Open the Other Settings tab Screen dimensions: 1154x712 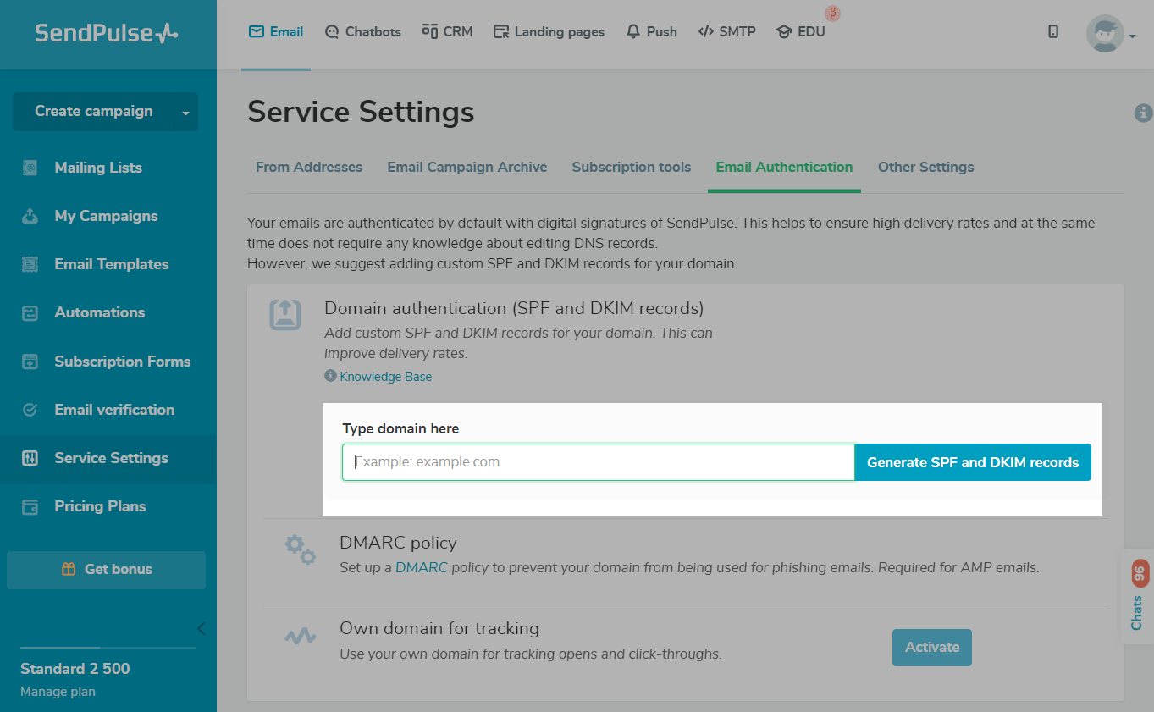(925, 168)
